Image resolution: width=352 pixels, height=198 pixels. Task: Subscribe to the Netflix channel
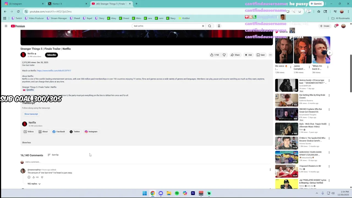click(x=51, y=55)
